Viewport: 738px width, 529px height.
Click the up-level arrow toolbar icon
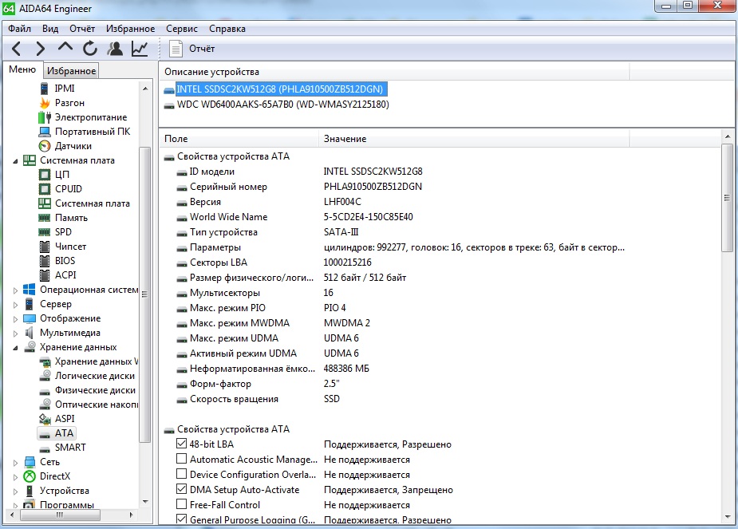(65, 47)
